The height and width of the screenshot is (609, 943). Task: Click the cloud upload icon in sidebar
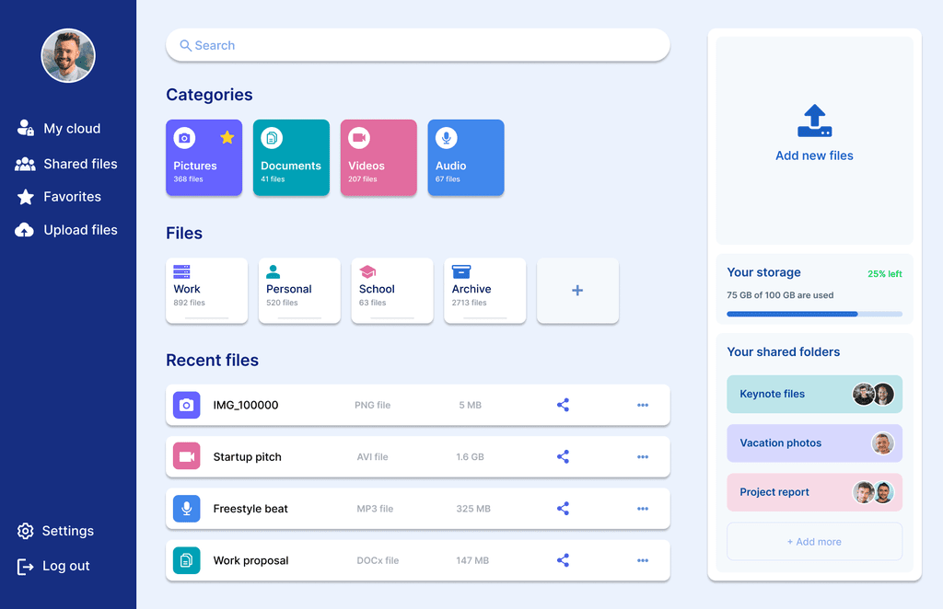pyautogui.click(x=24, y=230)
